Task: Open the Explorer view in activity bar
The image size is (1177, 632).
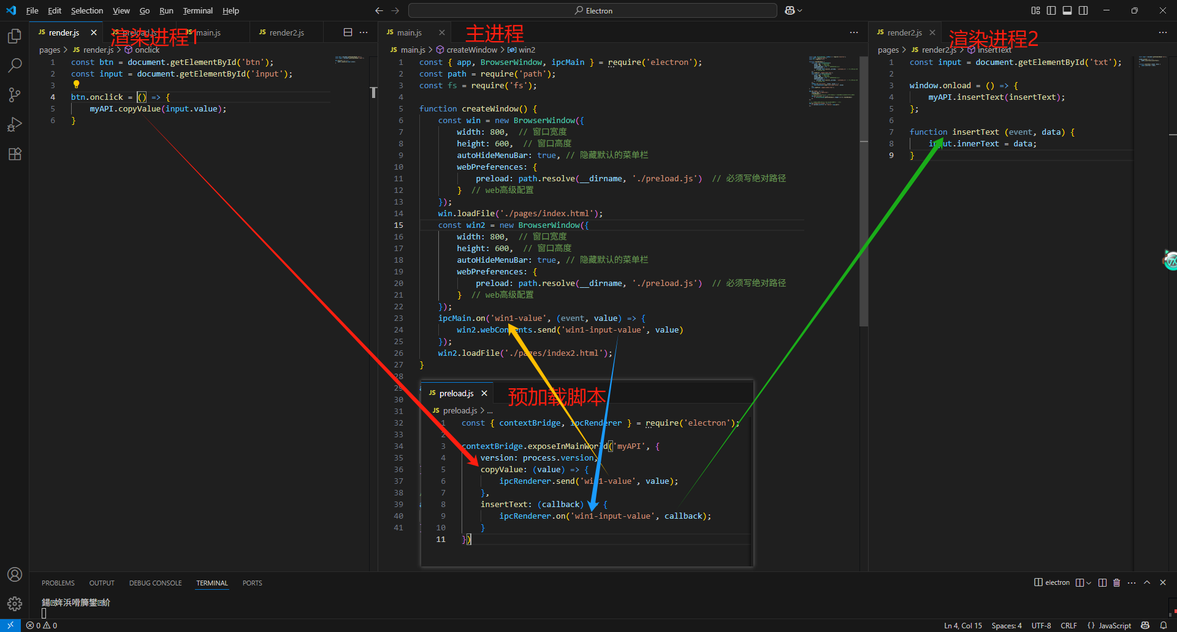Action: 15,37
